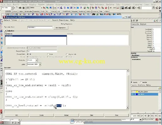Open the Editor dropdown showing Expression Editor
The width and height of the screenshot is (162, 125).
click(x=34, y=64)
